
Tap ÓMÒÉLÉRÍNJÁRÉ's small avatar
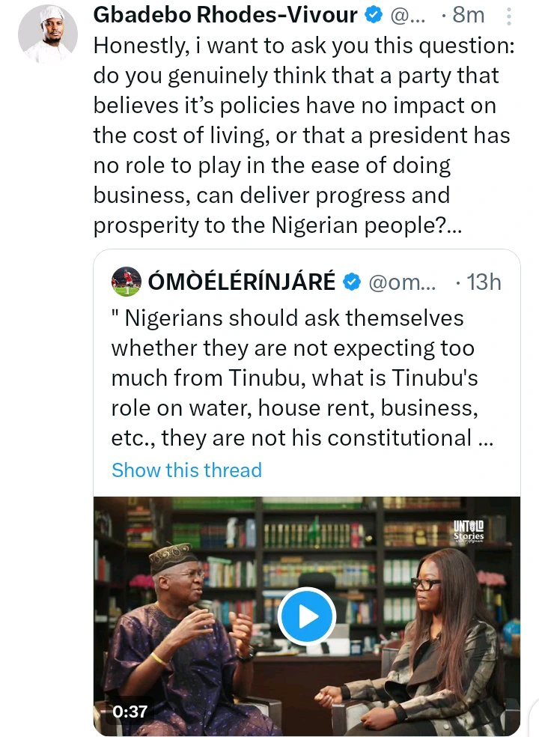[x=127, y=282]
